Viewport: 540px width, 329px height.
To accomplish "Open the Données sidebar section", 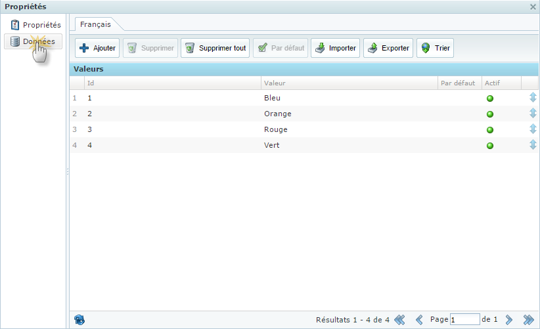I will 33,41.
